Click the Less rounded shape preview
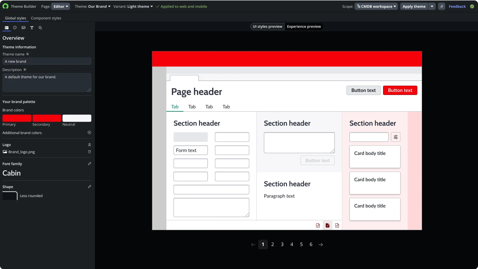This screenshot has width=478, height=269. pyautogui.click(x=10, y=196)
